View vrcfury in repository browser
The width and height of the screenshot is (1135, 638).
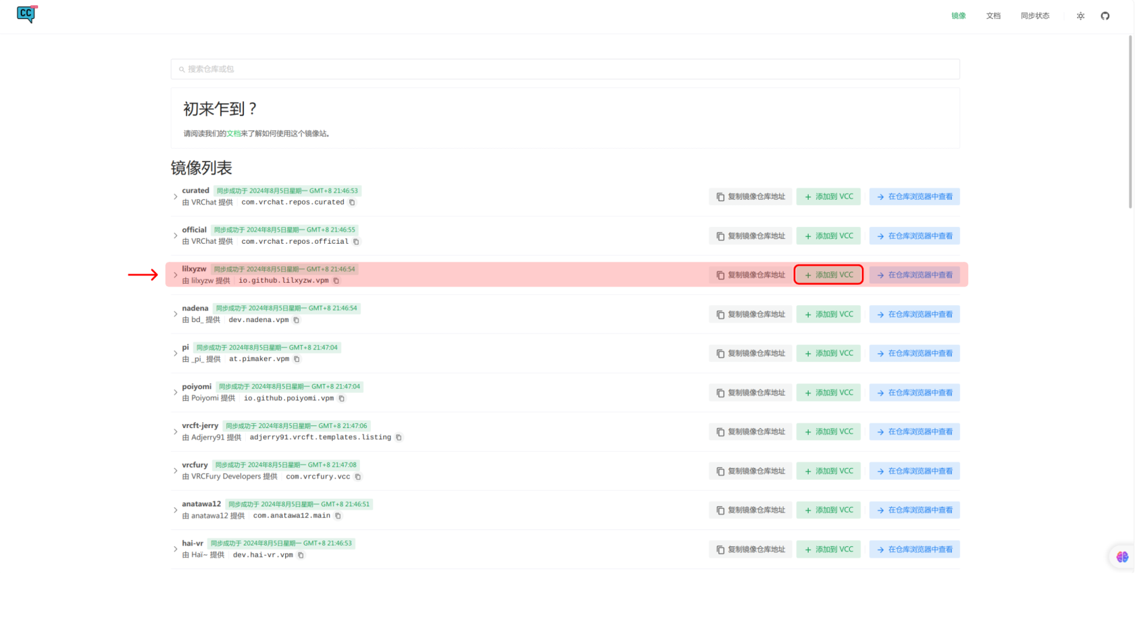click(914, 471)
